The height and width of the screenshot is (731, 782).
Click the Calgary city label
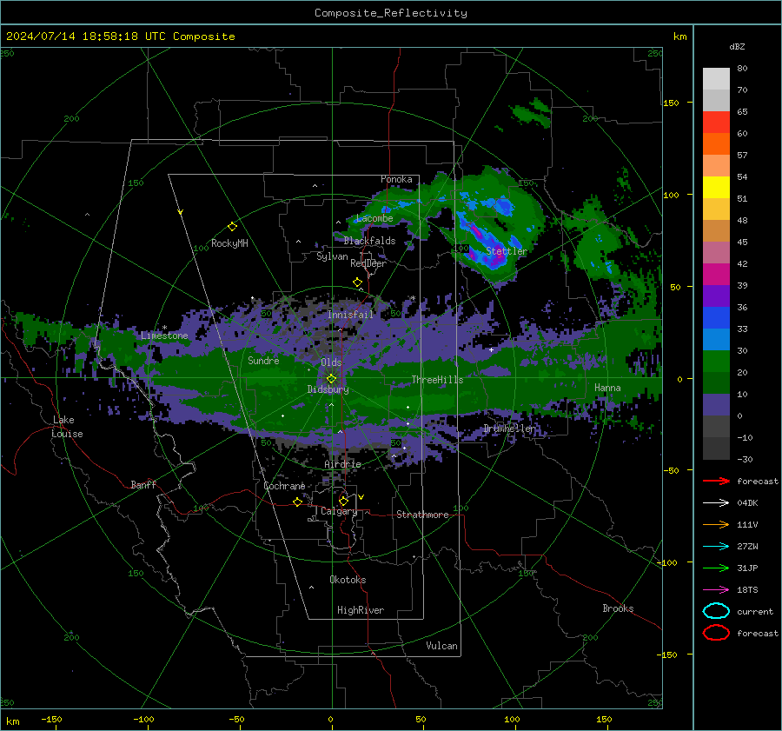coord(339,511)
